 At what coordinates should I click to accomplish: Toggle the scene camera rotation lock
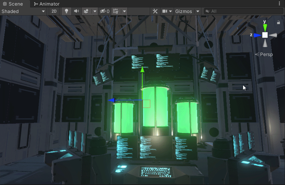pyautogui.click(x=278, y=22)
